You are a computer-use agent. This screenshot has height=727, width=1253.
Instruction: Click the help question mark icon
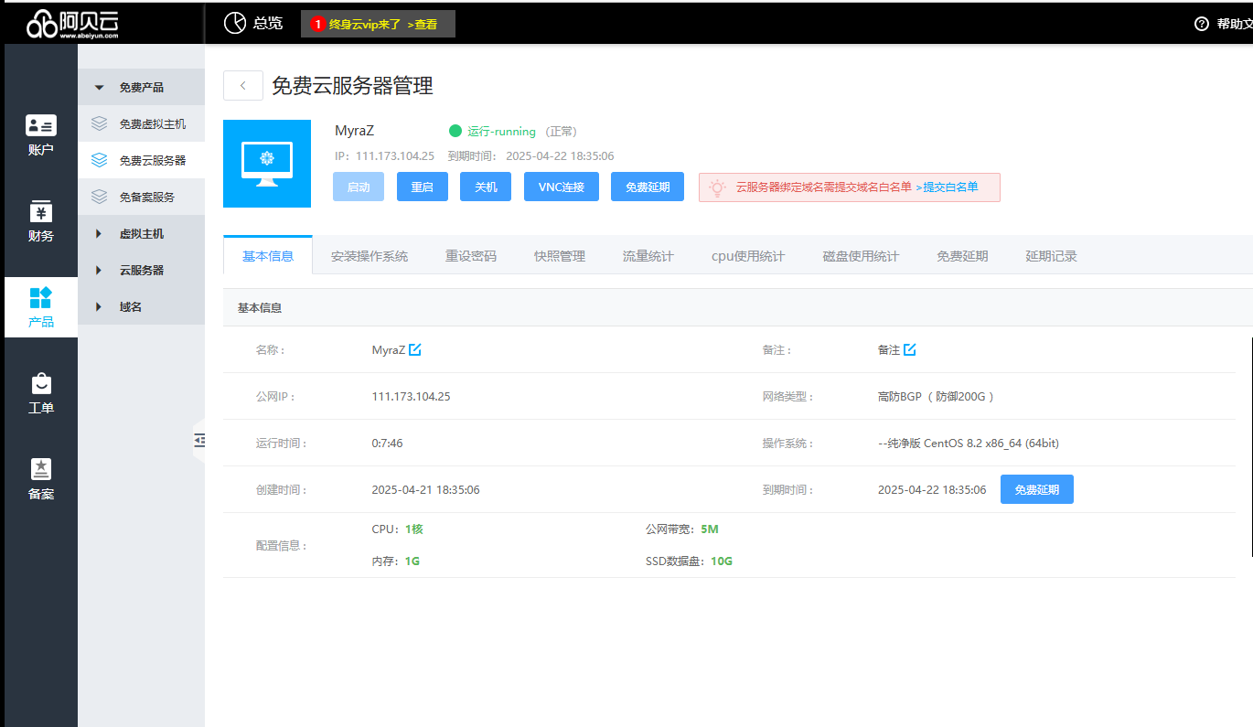click(1202, 24)
